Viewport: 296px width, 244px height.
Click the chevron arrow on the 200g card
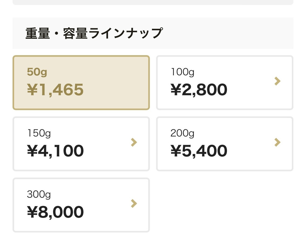[277, 142]
